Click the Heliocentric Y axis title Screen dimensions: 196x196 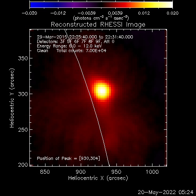[x=12, y=98]
